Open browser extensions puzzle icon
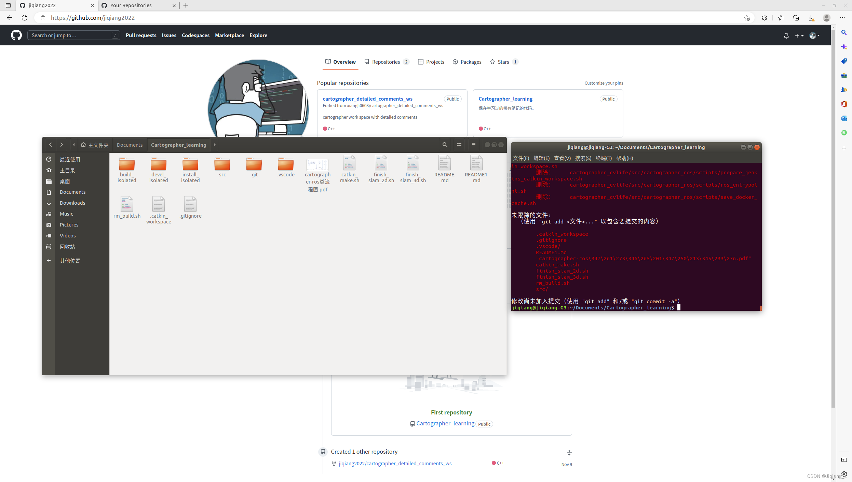Screen dimensions: 852x482 764,18
